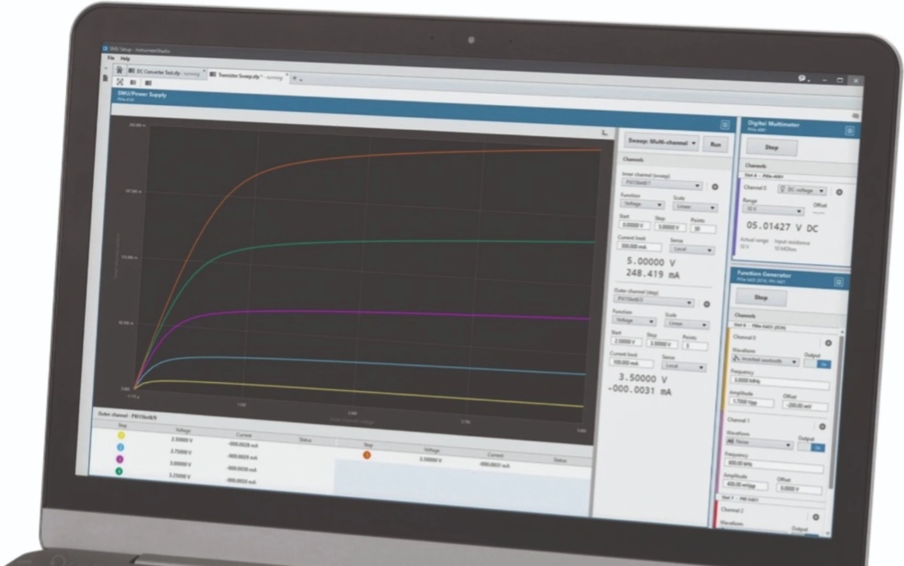Viewport: 904px width, 566px height.
Task: Click the plus icon to add a new tab
Action: (295, 78)
